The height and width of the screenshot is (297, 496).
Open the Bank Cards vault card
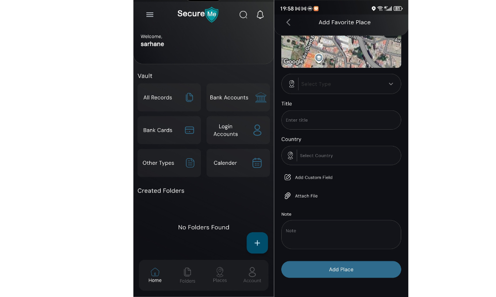(x=169, y=130)
